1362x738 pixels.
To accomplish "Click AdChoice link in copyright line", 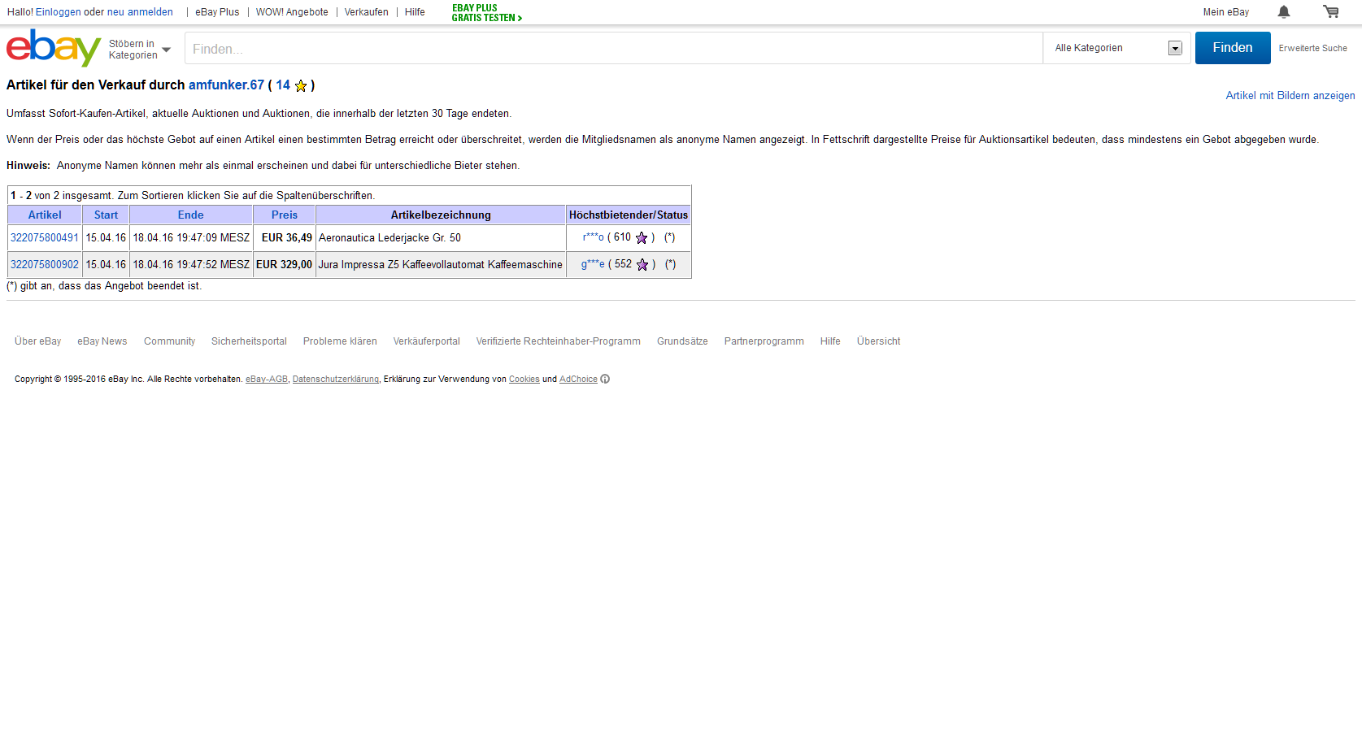I will click(x=578, y=380).
